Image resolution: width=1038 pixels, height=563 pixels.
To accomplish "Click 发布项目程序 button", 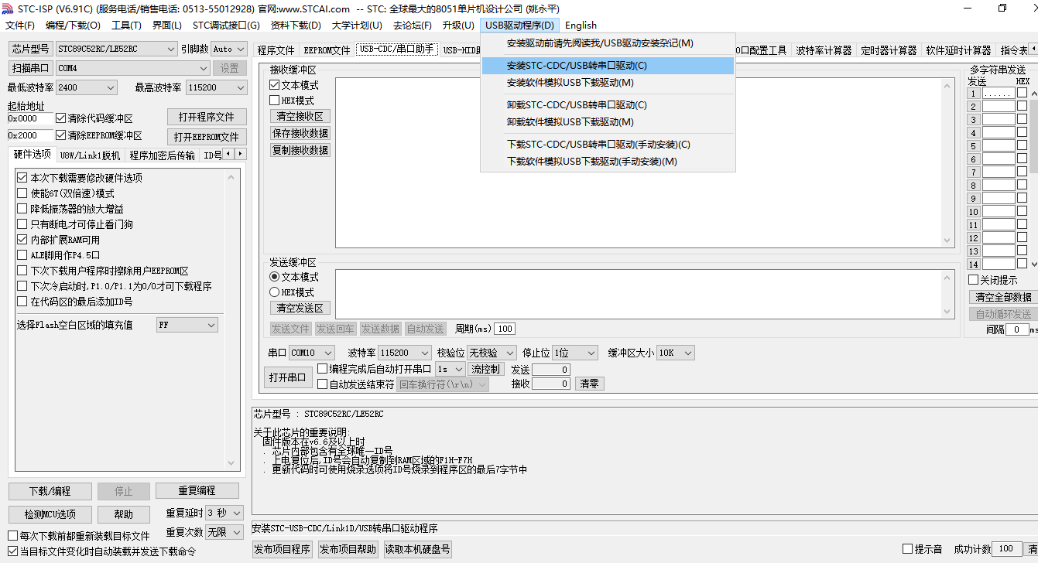I will (283, 550).
